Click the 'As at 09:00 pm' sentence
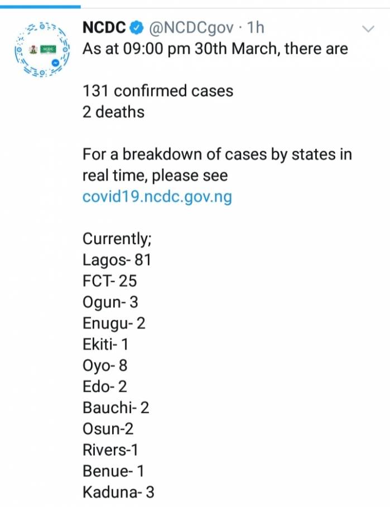390x507 pixels. (215, 49)
